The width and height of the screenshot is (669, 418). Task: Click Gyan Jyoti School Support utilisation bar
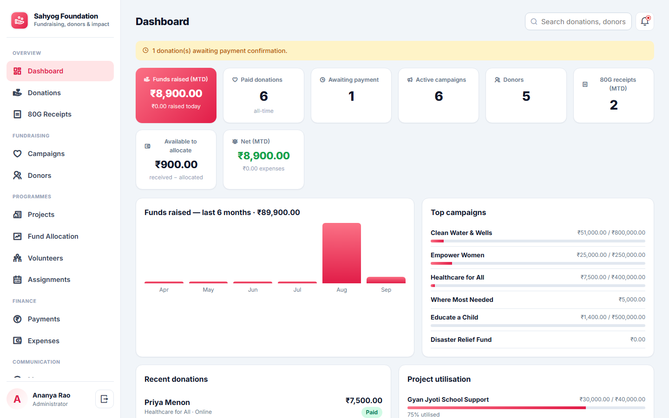click(x=526, y=408)
